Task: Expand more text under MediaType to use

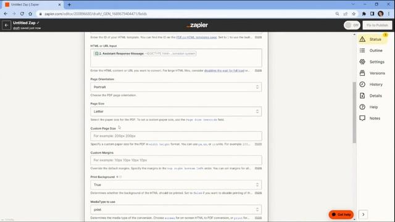Action: (258, 218)
